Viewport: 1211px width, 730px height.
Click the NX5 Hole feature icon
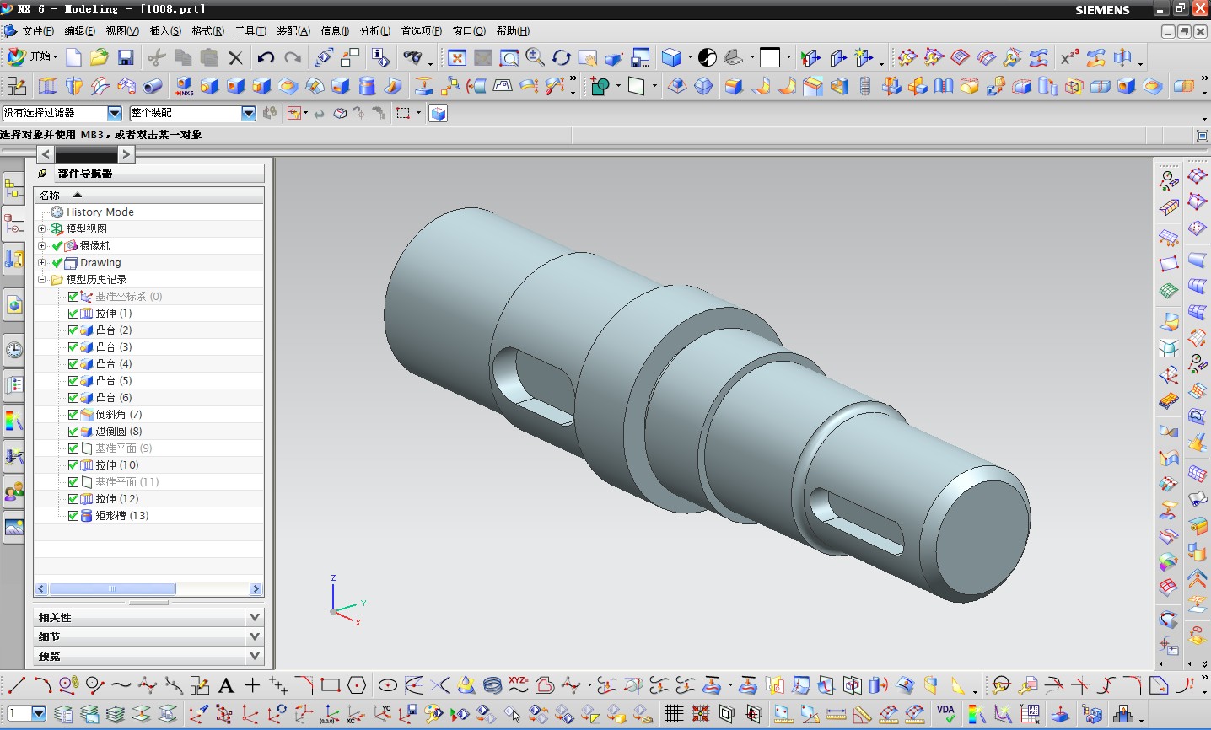coord(183,86)
